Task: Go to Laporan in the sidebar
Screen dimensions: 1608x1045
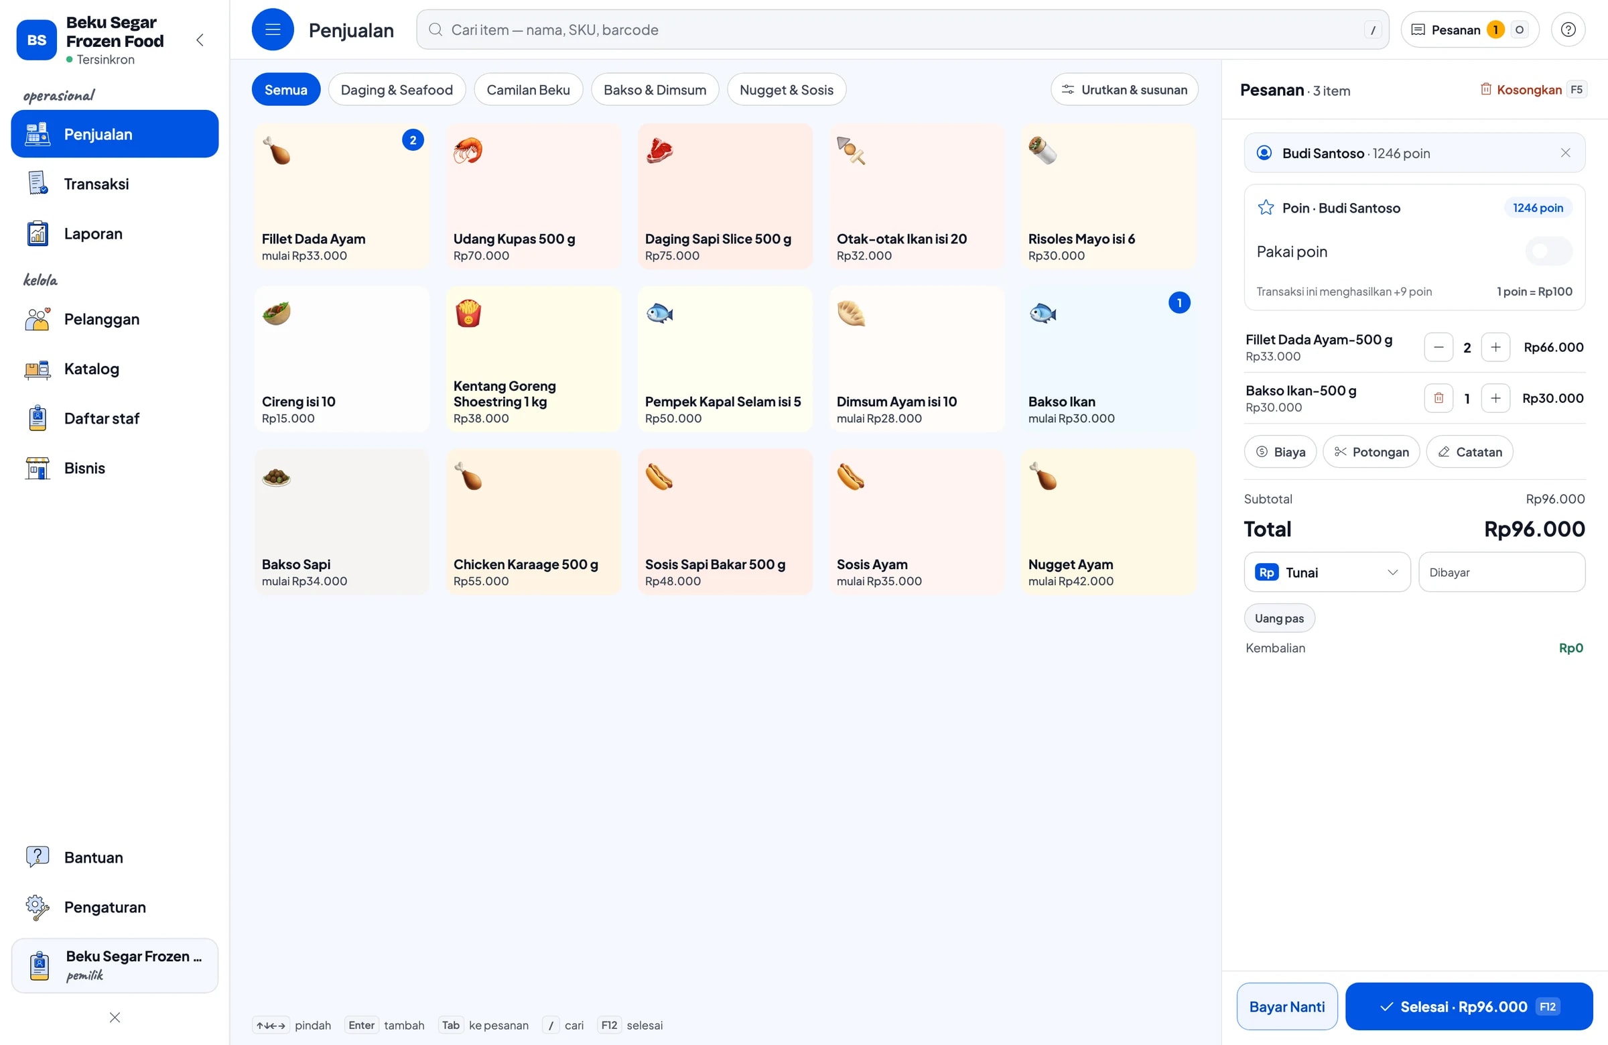Action: point(115,233)
